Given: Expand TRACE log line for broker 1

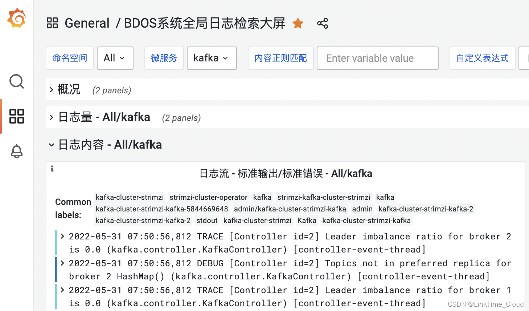Looking at the screenshot, I should click(62, 290).
